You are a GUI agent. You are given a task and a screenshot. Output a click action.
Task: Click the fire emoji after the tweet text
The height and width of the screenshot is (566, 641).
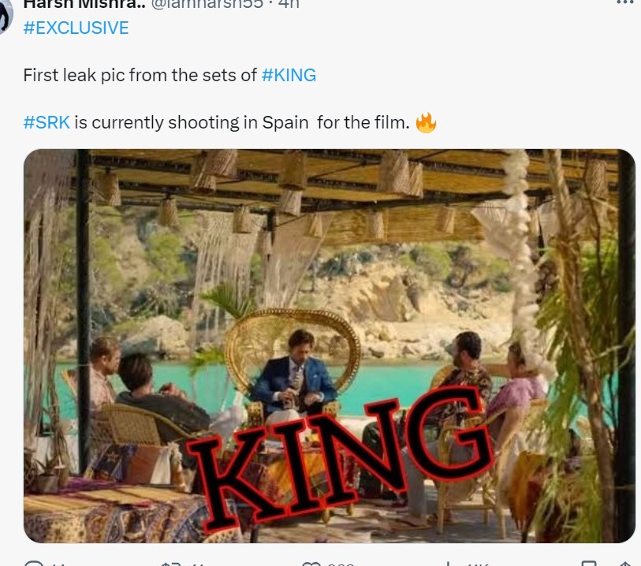426,123
